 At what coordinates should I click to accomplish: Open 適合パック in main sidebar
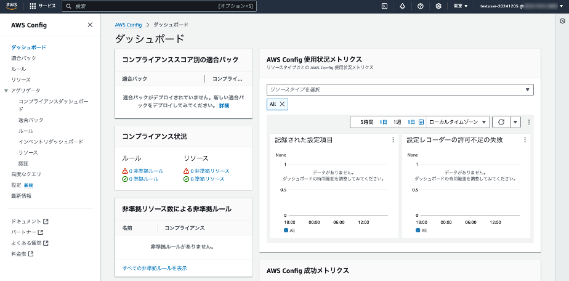23,58
